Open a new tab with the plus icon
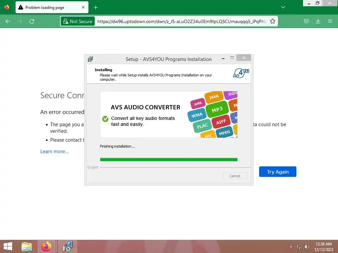Image resolution: width=338 pixels, height=253 pixels. tap(95, 8)
